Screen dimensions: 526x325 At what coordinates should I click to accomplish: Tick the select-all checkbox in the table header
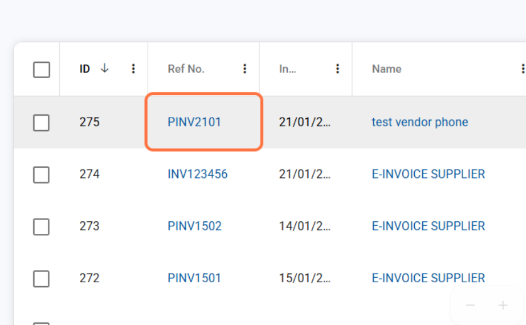tap(41, 69)
